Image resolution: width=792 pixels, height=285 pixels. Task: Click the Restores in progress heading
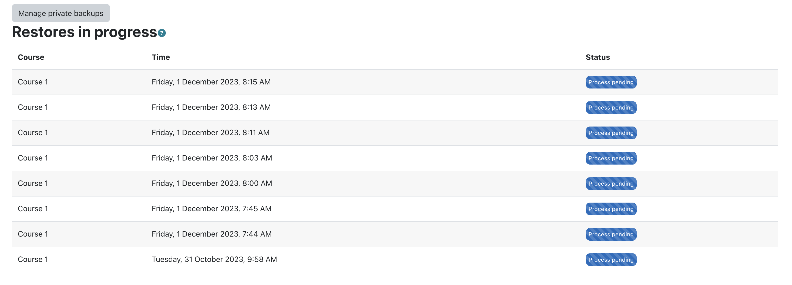click(x=85, y=32)
